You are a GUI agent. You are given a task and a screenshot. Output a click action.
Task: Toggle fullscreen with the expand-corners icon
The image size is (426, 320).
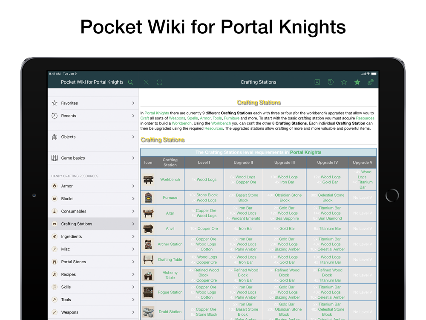(160, 82)
